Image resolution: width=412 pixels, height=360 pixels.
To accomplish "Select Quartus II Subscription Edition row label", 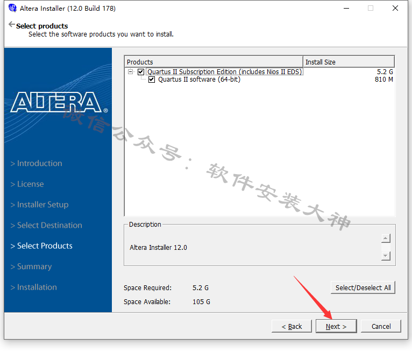I will pos(225,71).
